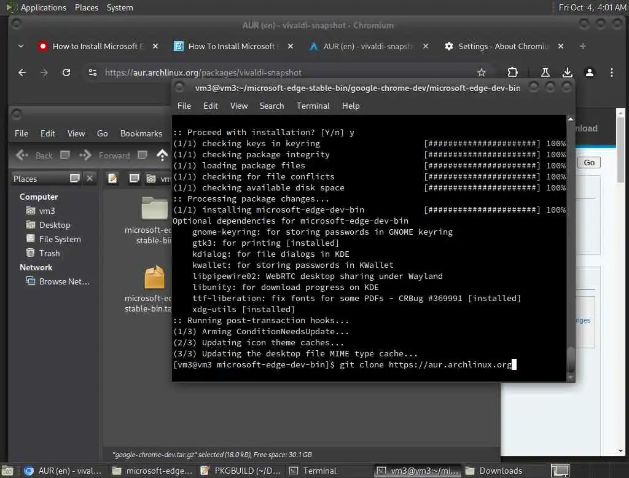This screenshot has height=478, width=629.
Task: Close the AUR vivaldi-snapshot tab
Action: (x=426, y=46)
